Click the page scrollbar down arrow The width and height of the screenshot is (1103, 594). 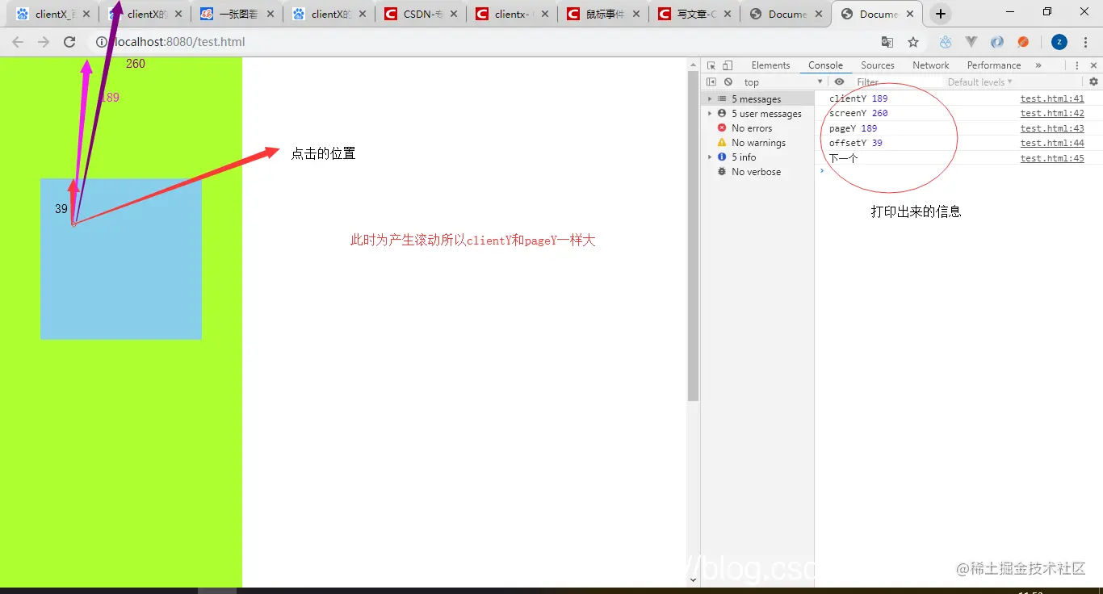point(693,579)
